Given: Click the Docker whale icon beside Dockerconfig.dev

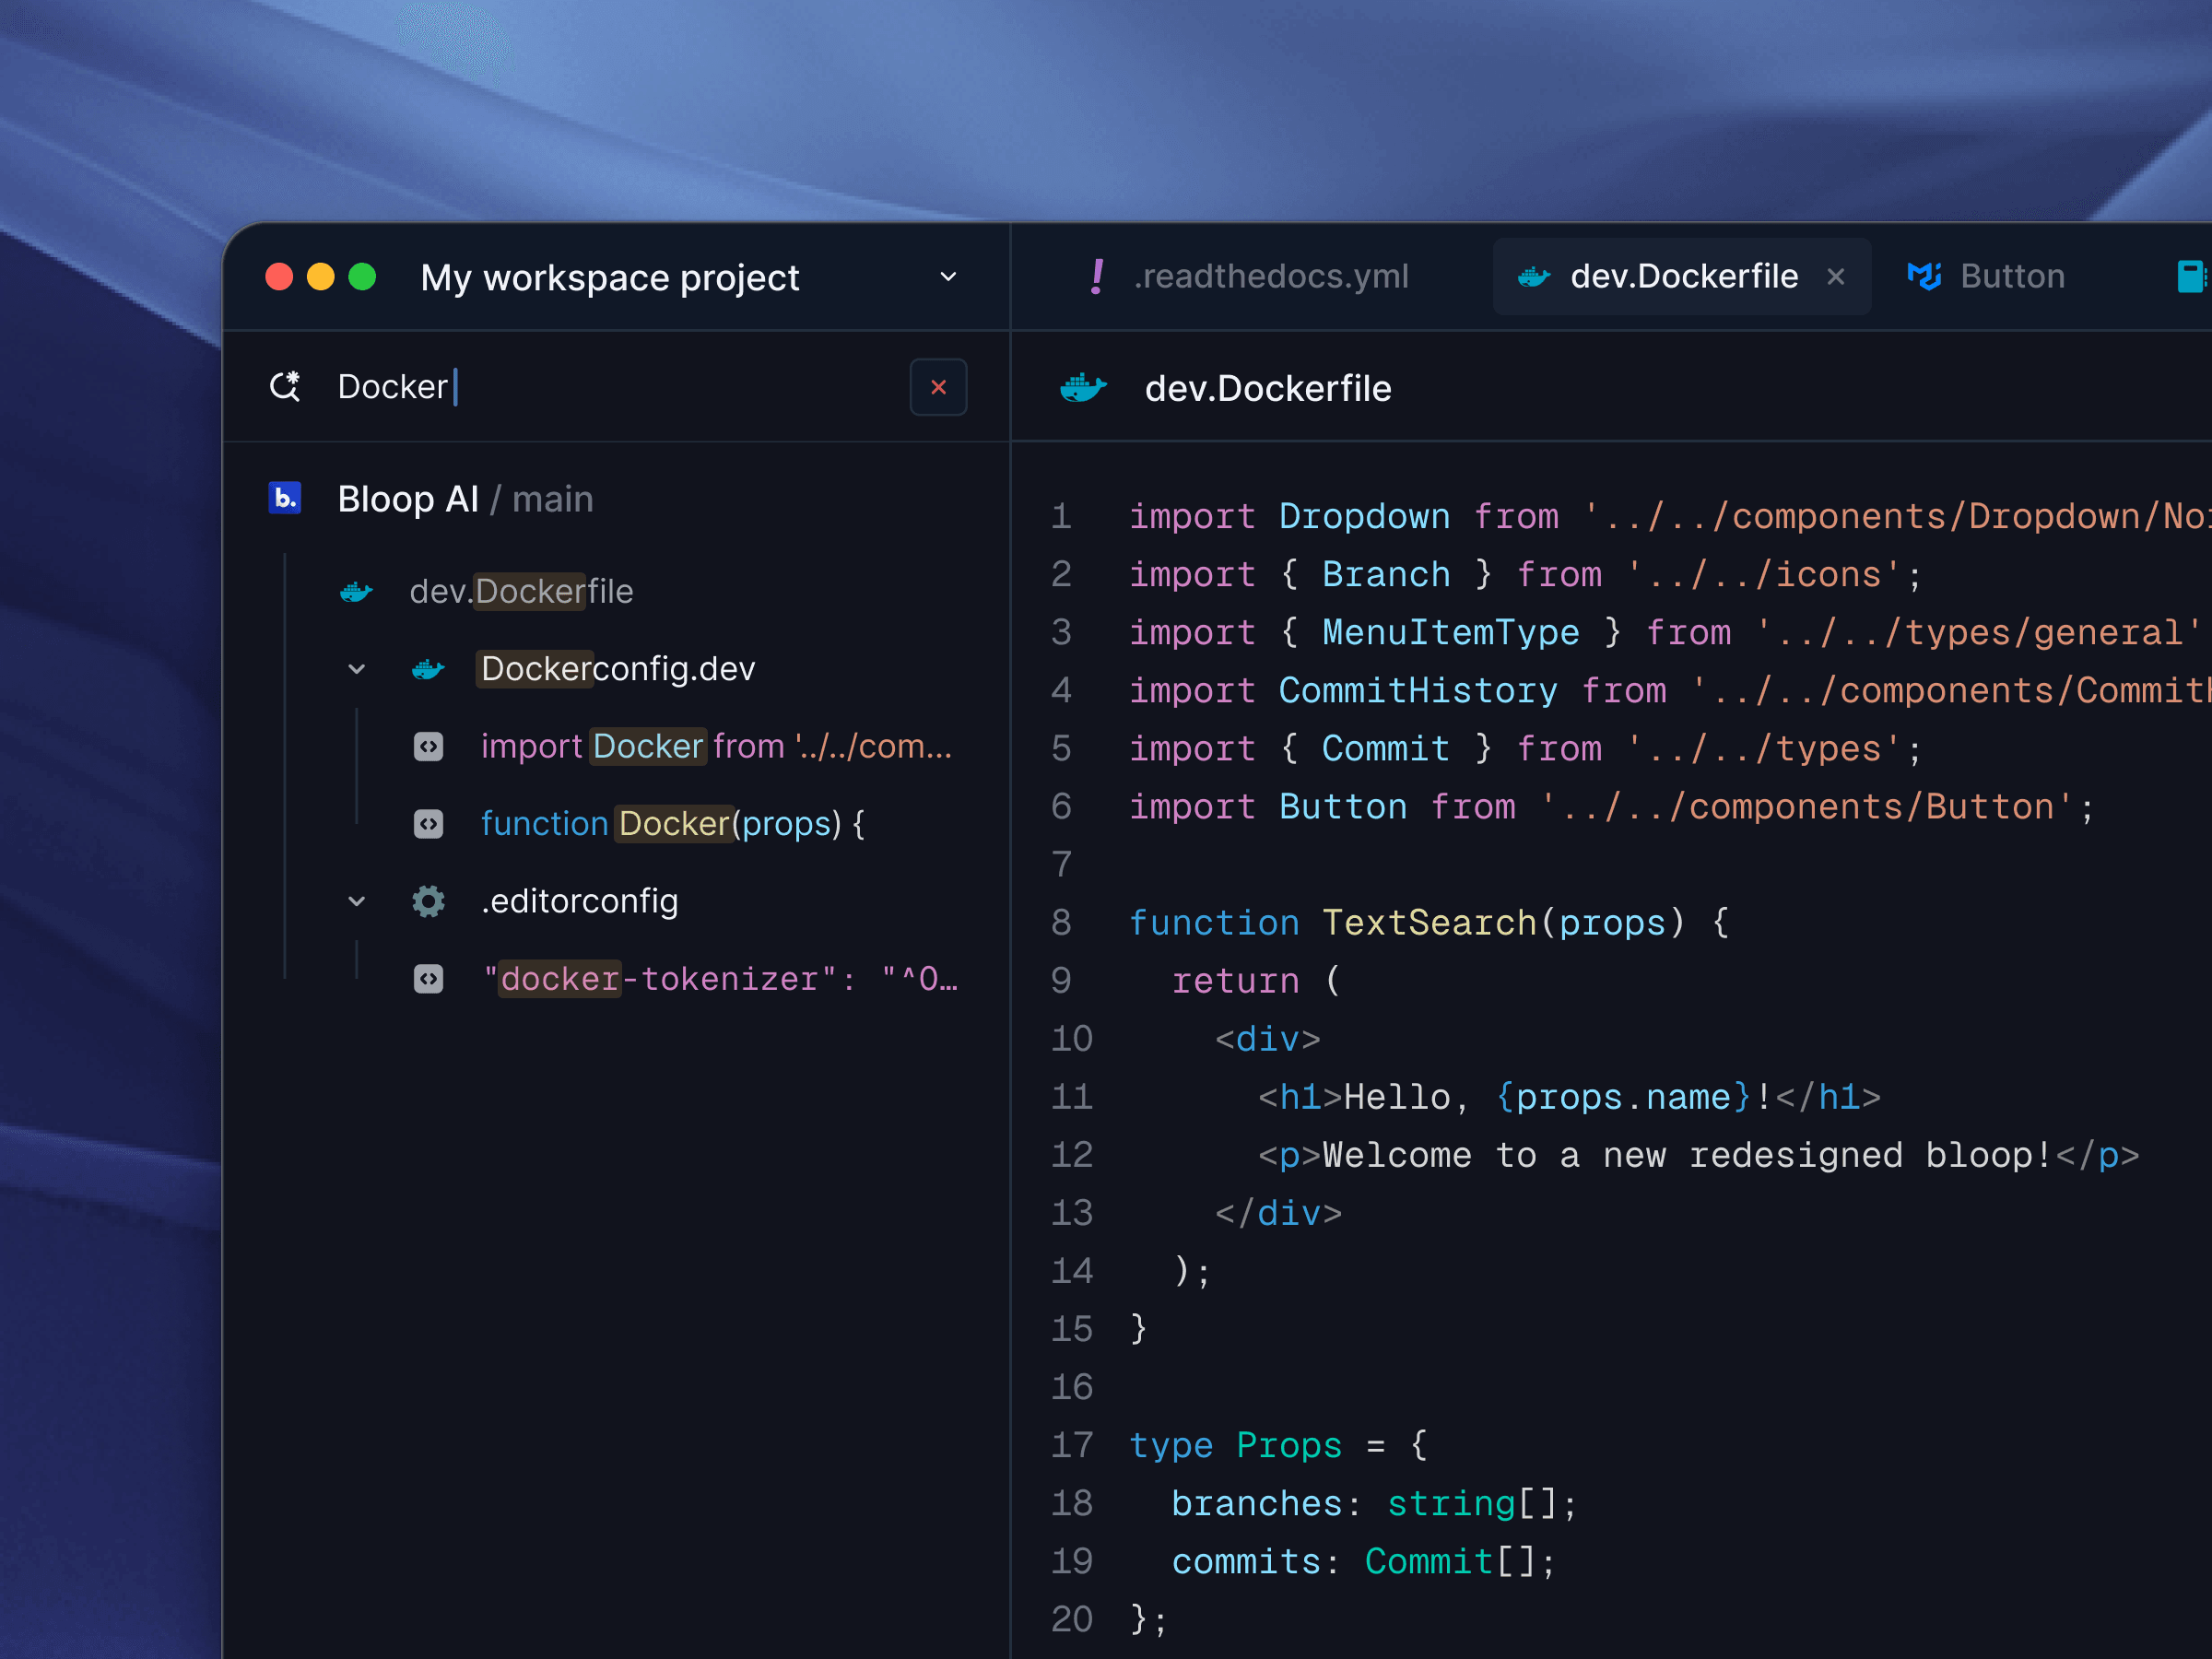Looking at the screenshot, I should (x=428, y=669).
